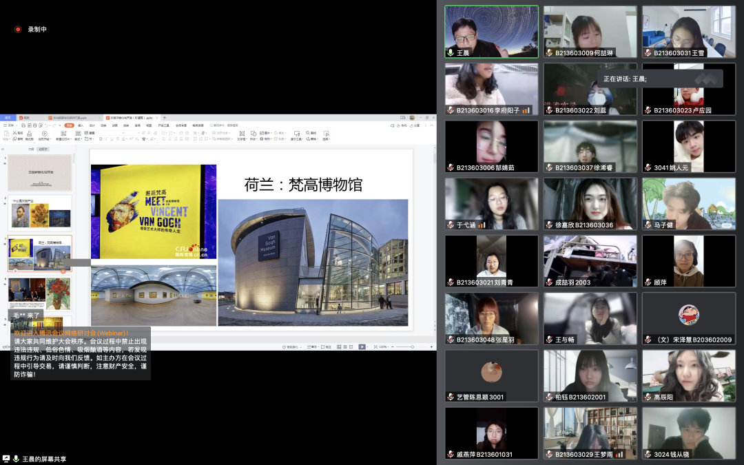This screenshot has height=465, width=744.
Task: Toggle Underline formatting in the ribbon
Action: tap(113, 138)
